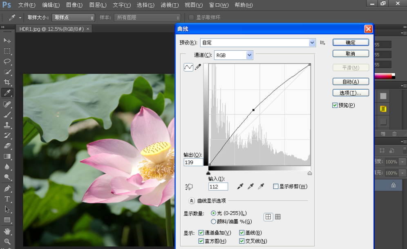
Task: Click the on-image adjustment hand icon
Action: point(188,187)
